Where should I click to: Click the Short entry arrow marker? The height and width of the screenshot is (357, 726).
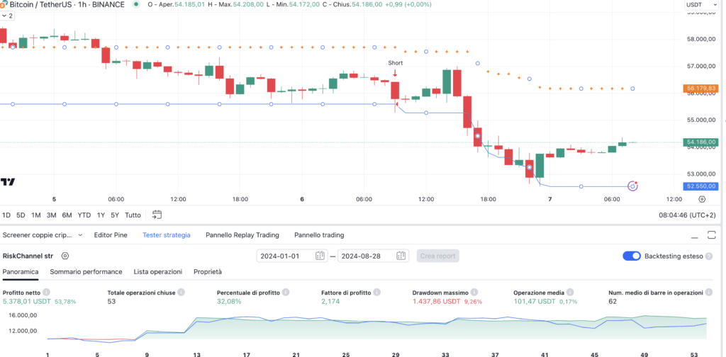(395, 72)
